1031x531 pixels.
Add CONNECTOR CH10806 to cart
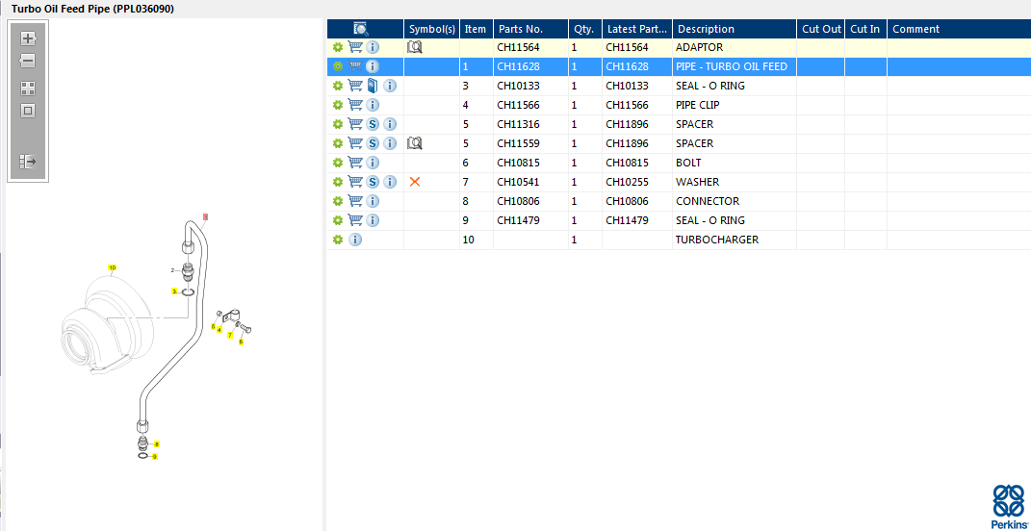point(355,201)
